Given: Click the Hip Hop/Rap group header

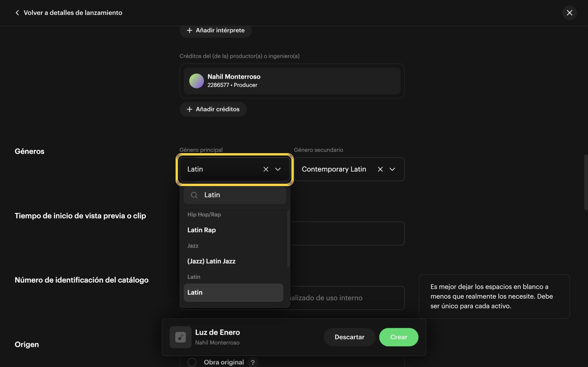Looking at the screenshot, I should 204,215.
